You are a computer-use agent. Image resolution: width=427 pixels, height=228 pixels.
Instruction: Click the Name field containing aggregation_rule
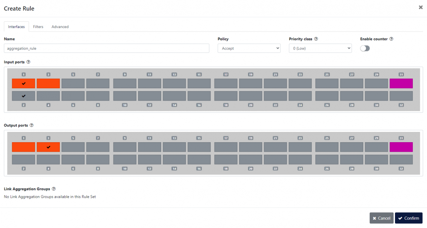(x=106, y=48)
